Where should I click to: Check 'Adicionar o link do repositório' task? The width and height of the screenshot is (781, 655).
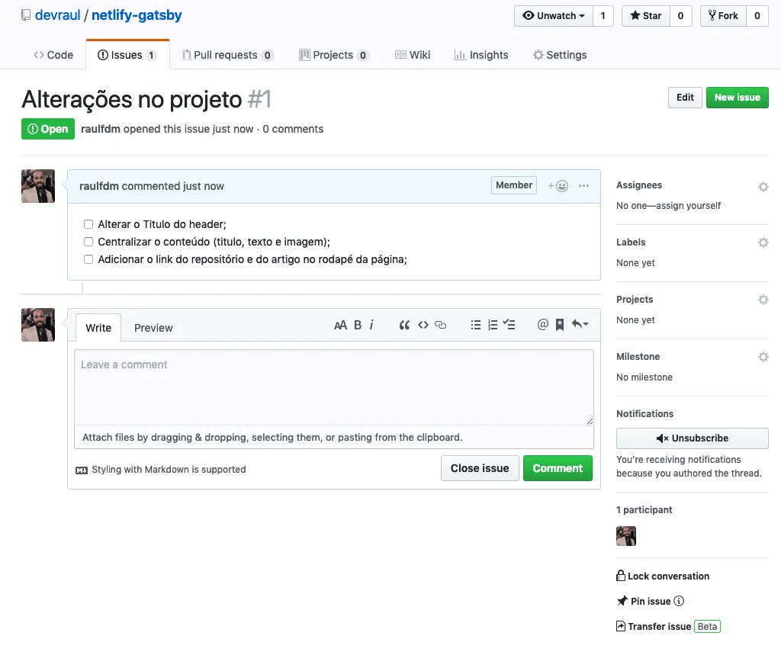[x=88, y=259]
